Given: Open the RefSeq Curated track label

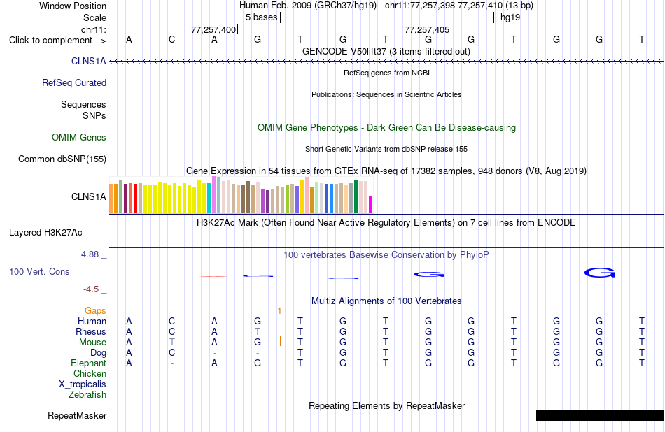Looking at the screenshot, I should 74,83.
